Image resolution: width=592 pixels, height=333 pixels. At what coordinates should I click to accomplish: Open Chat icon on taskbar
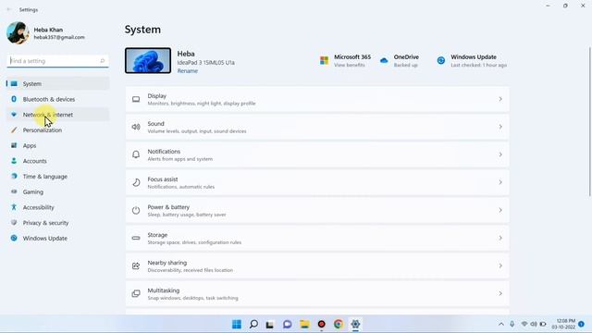click(x=288, y=324)
